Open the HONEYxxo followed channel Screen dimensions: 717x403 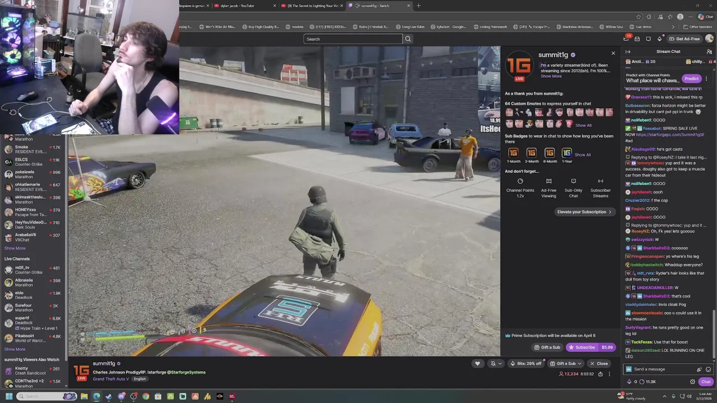(x=32, y=212)
